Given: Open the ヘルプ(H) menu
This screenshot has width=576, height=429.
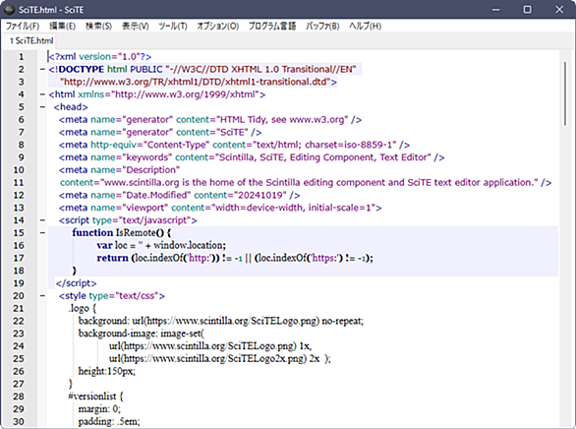Looking at the screenshot, I should (x=365, y=27).
